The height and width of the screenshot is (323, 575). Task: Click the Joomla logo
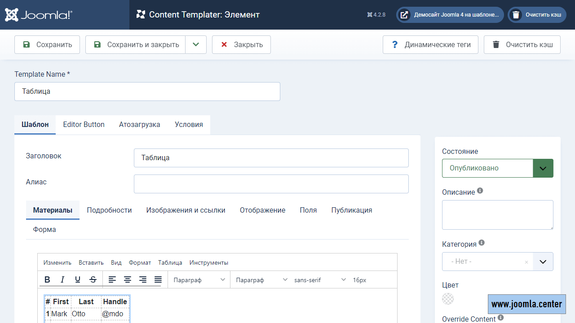[x=39, y=15]
